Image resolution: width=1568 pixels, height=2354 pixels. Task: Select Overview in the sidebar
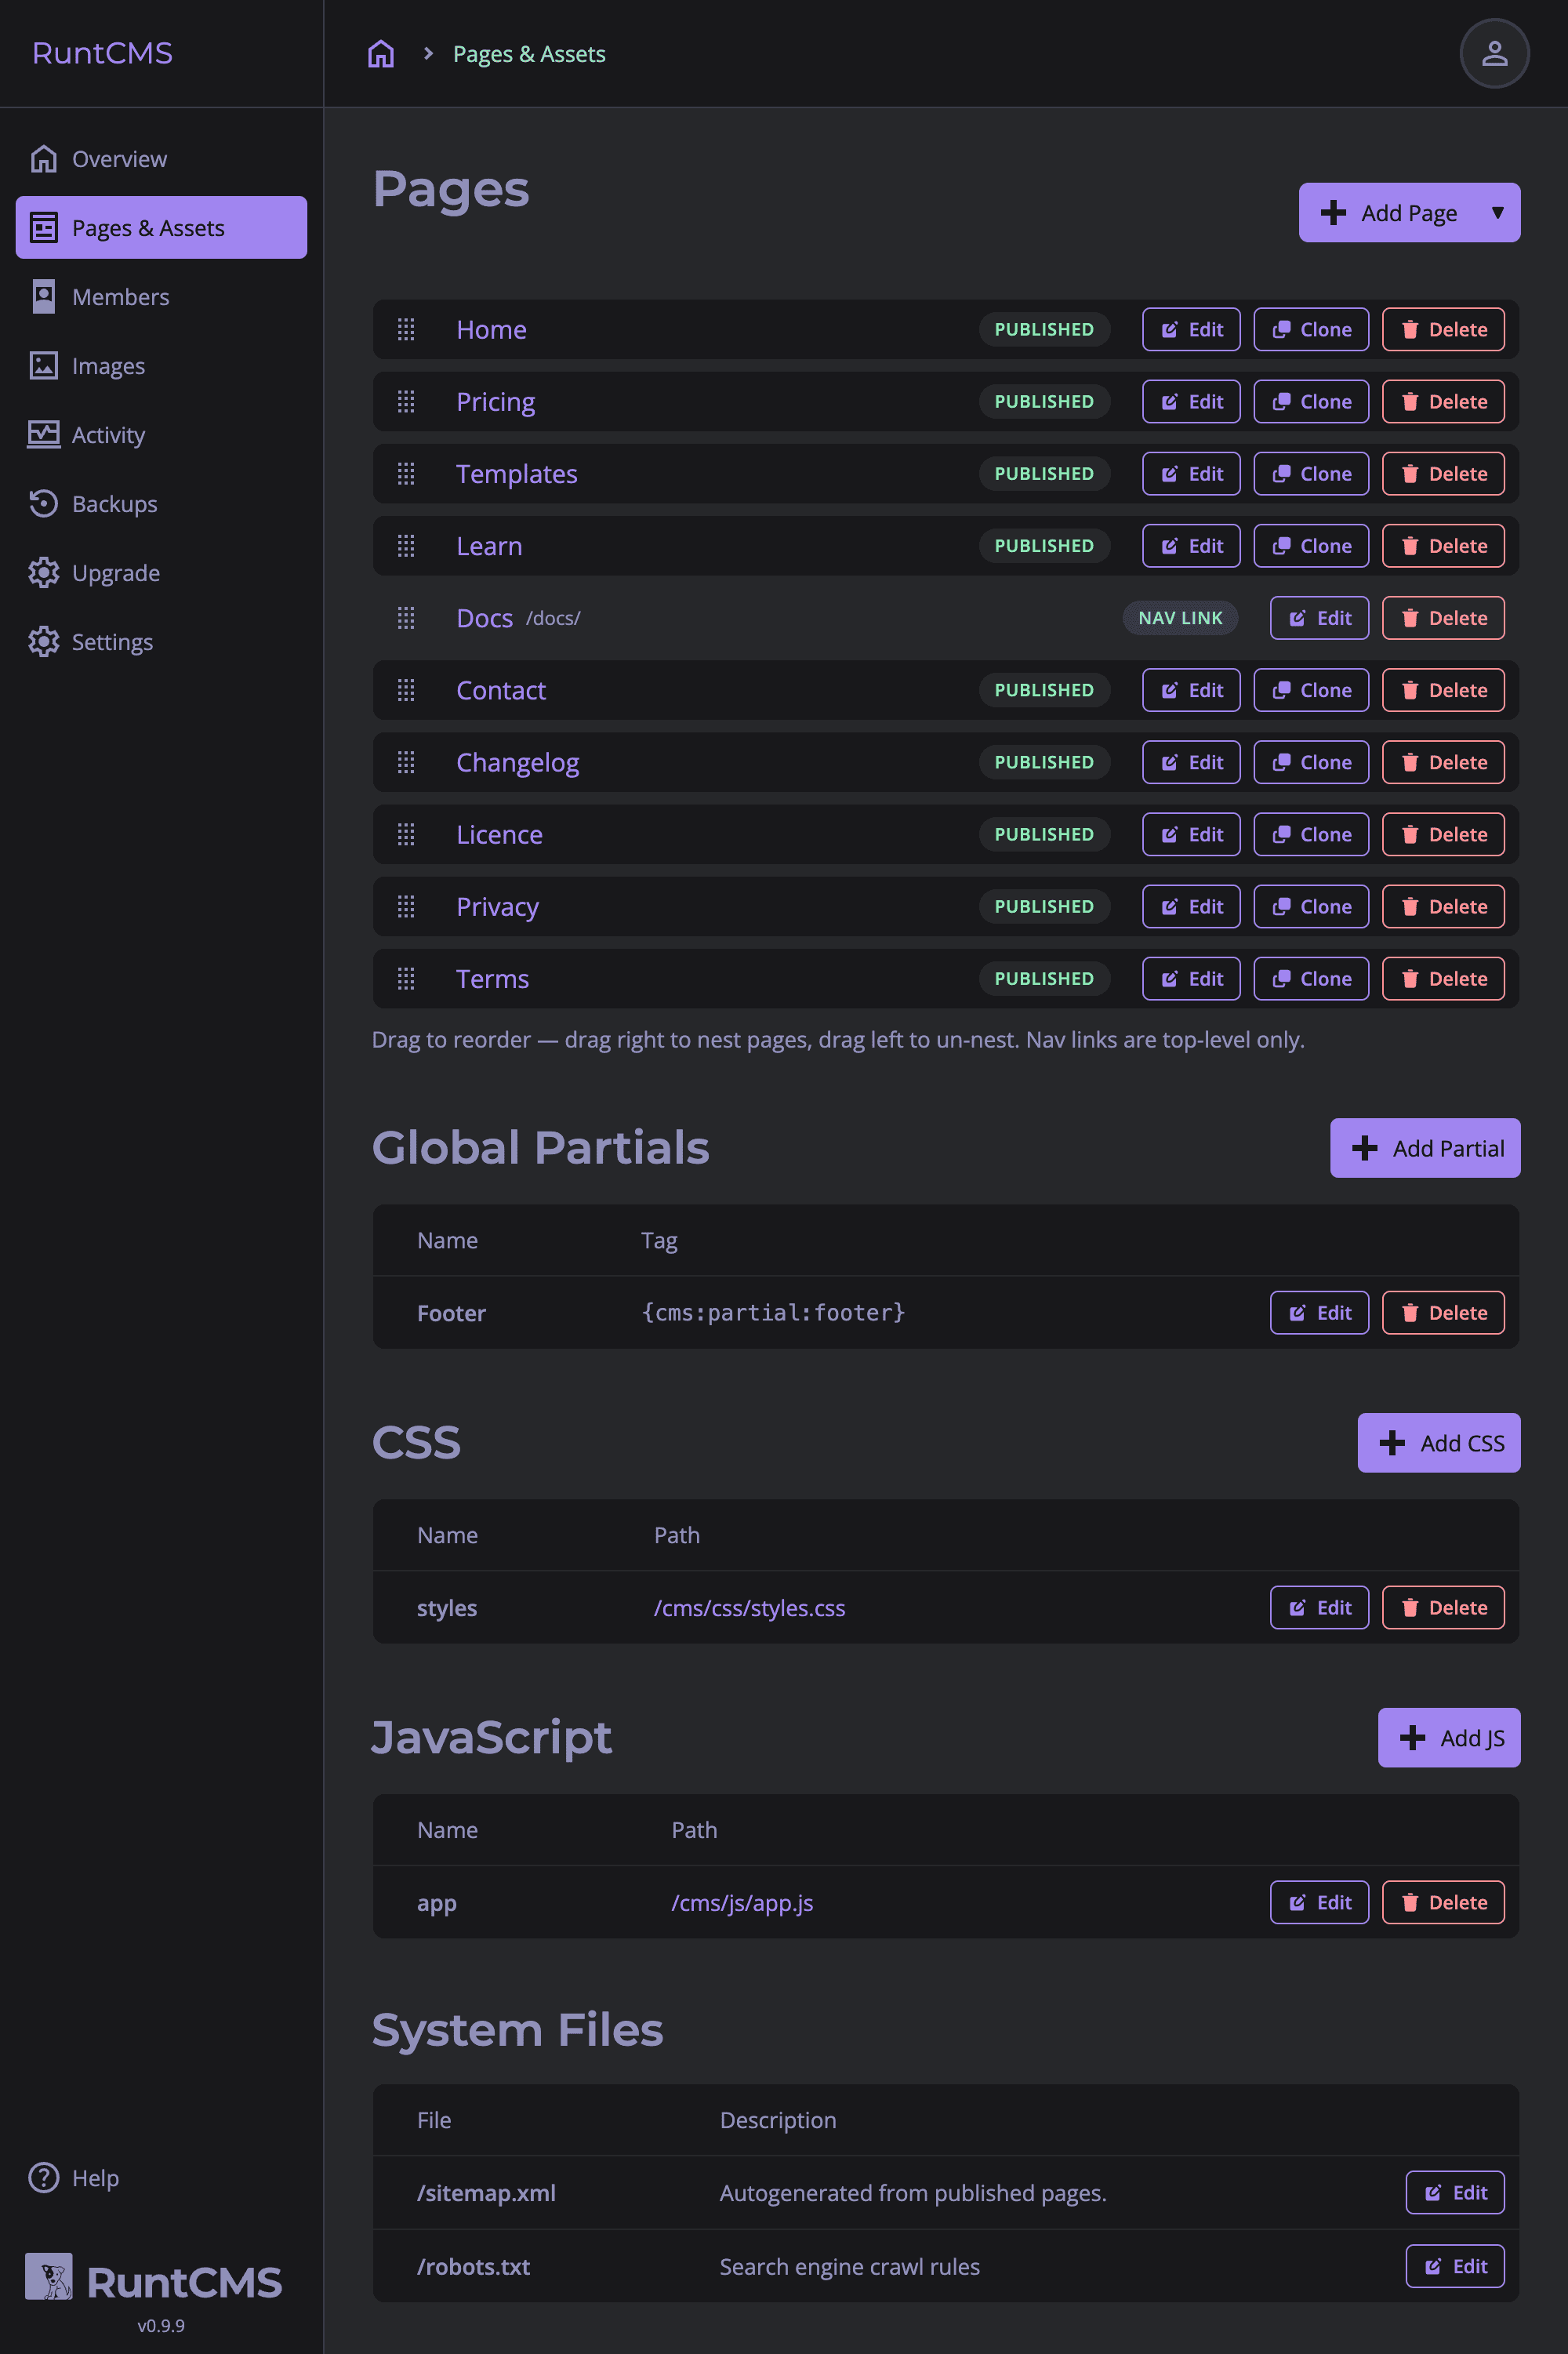[x=119, y=158]
